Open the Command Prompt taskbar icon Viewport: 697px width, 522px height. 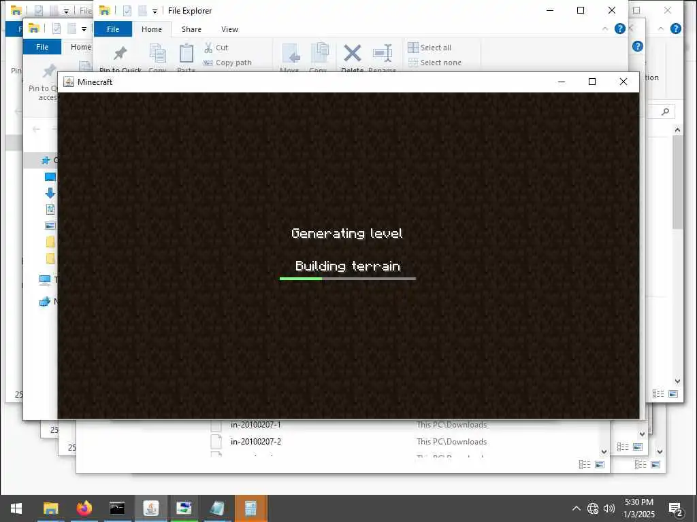[x=117, y=508]
